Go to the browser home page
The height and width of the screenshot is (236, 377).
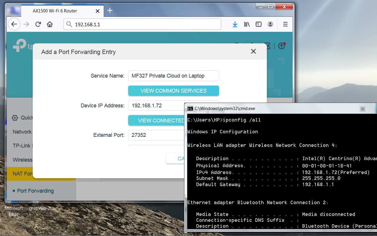tap(50, 24)
